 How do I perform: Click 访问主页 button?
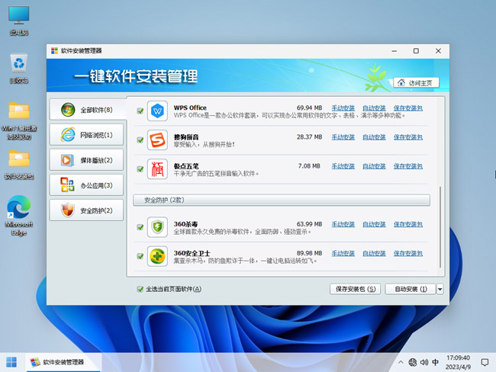[x=417, y=83]
